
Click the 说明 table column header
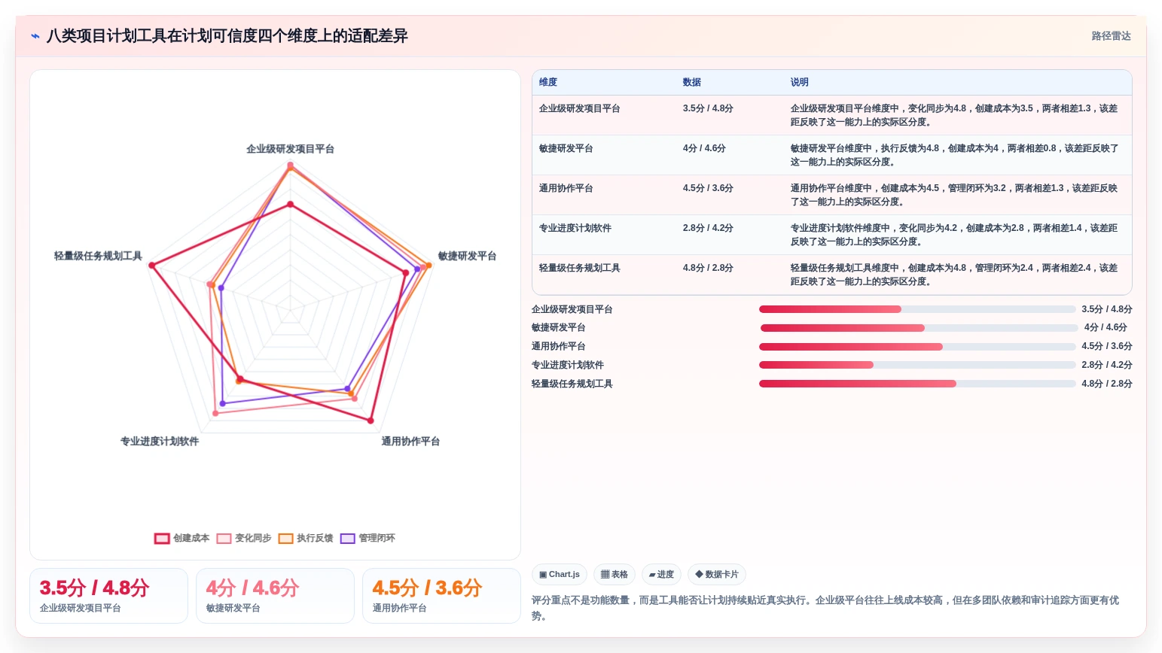[800, 83]
